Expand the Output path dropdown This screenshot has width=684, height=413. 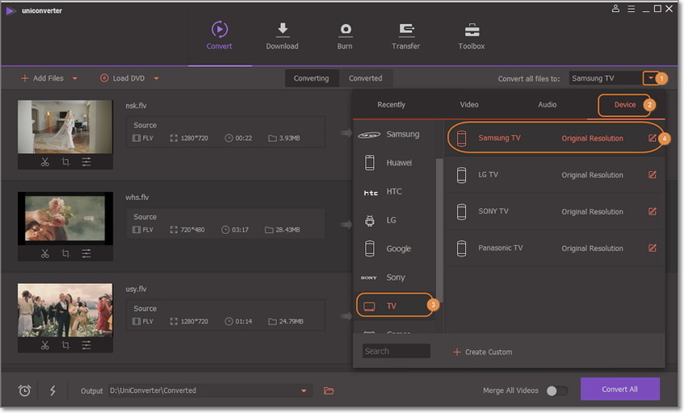coord(304,390)
